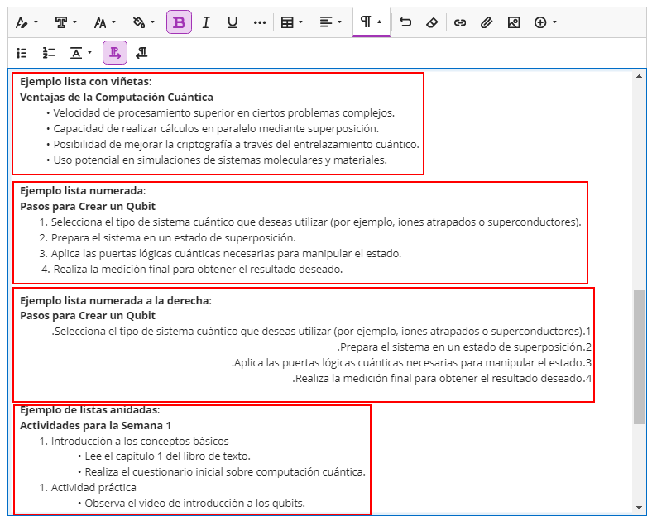Insert an image using the picture icon
The image size is (652, 521).
(514, 22)
